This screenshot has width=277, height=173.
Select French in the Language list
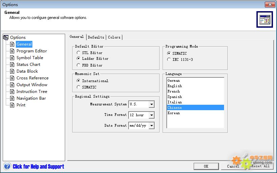195,91
